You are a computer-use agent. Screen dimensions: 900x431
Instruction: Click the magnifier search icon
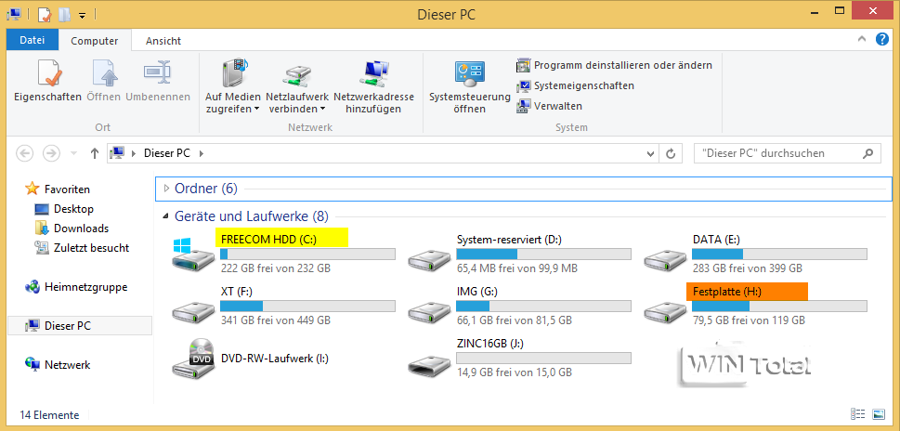868,154
